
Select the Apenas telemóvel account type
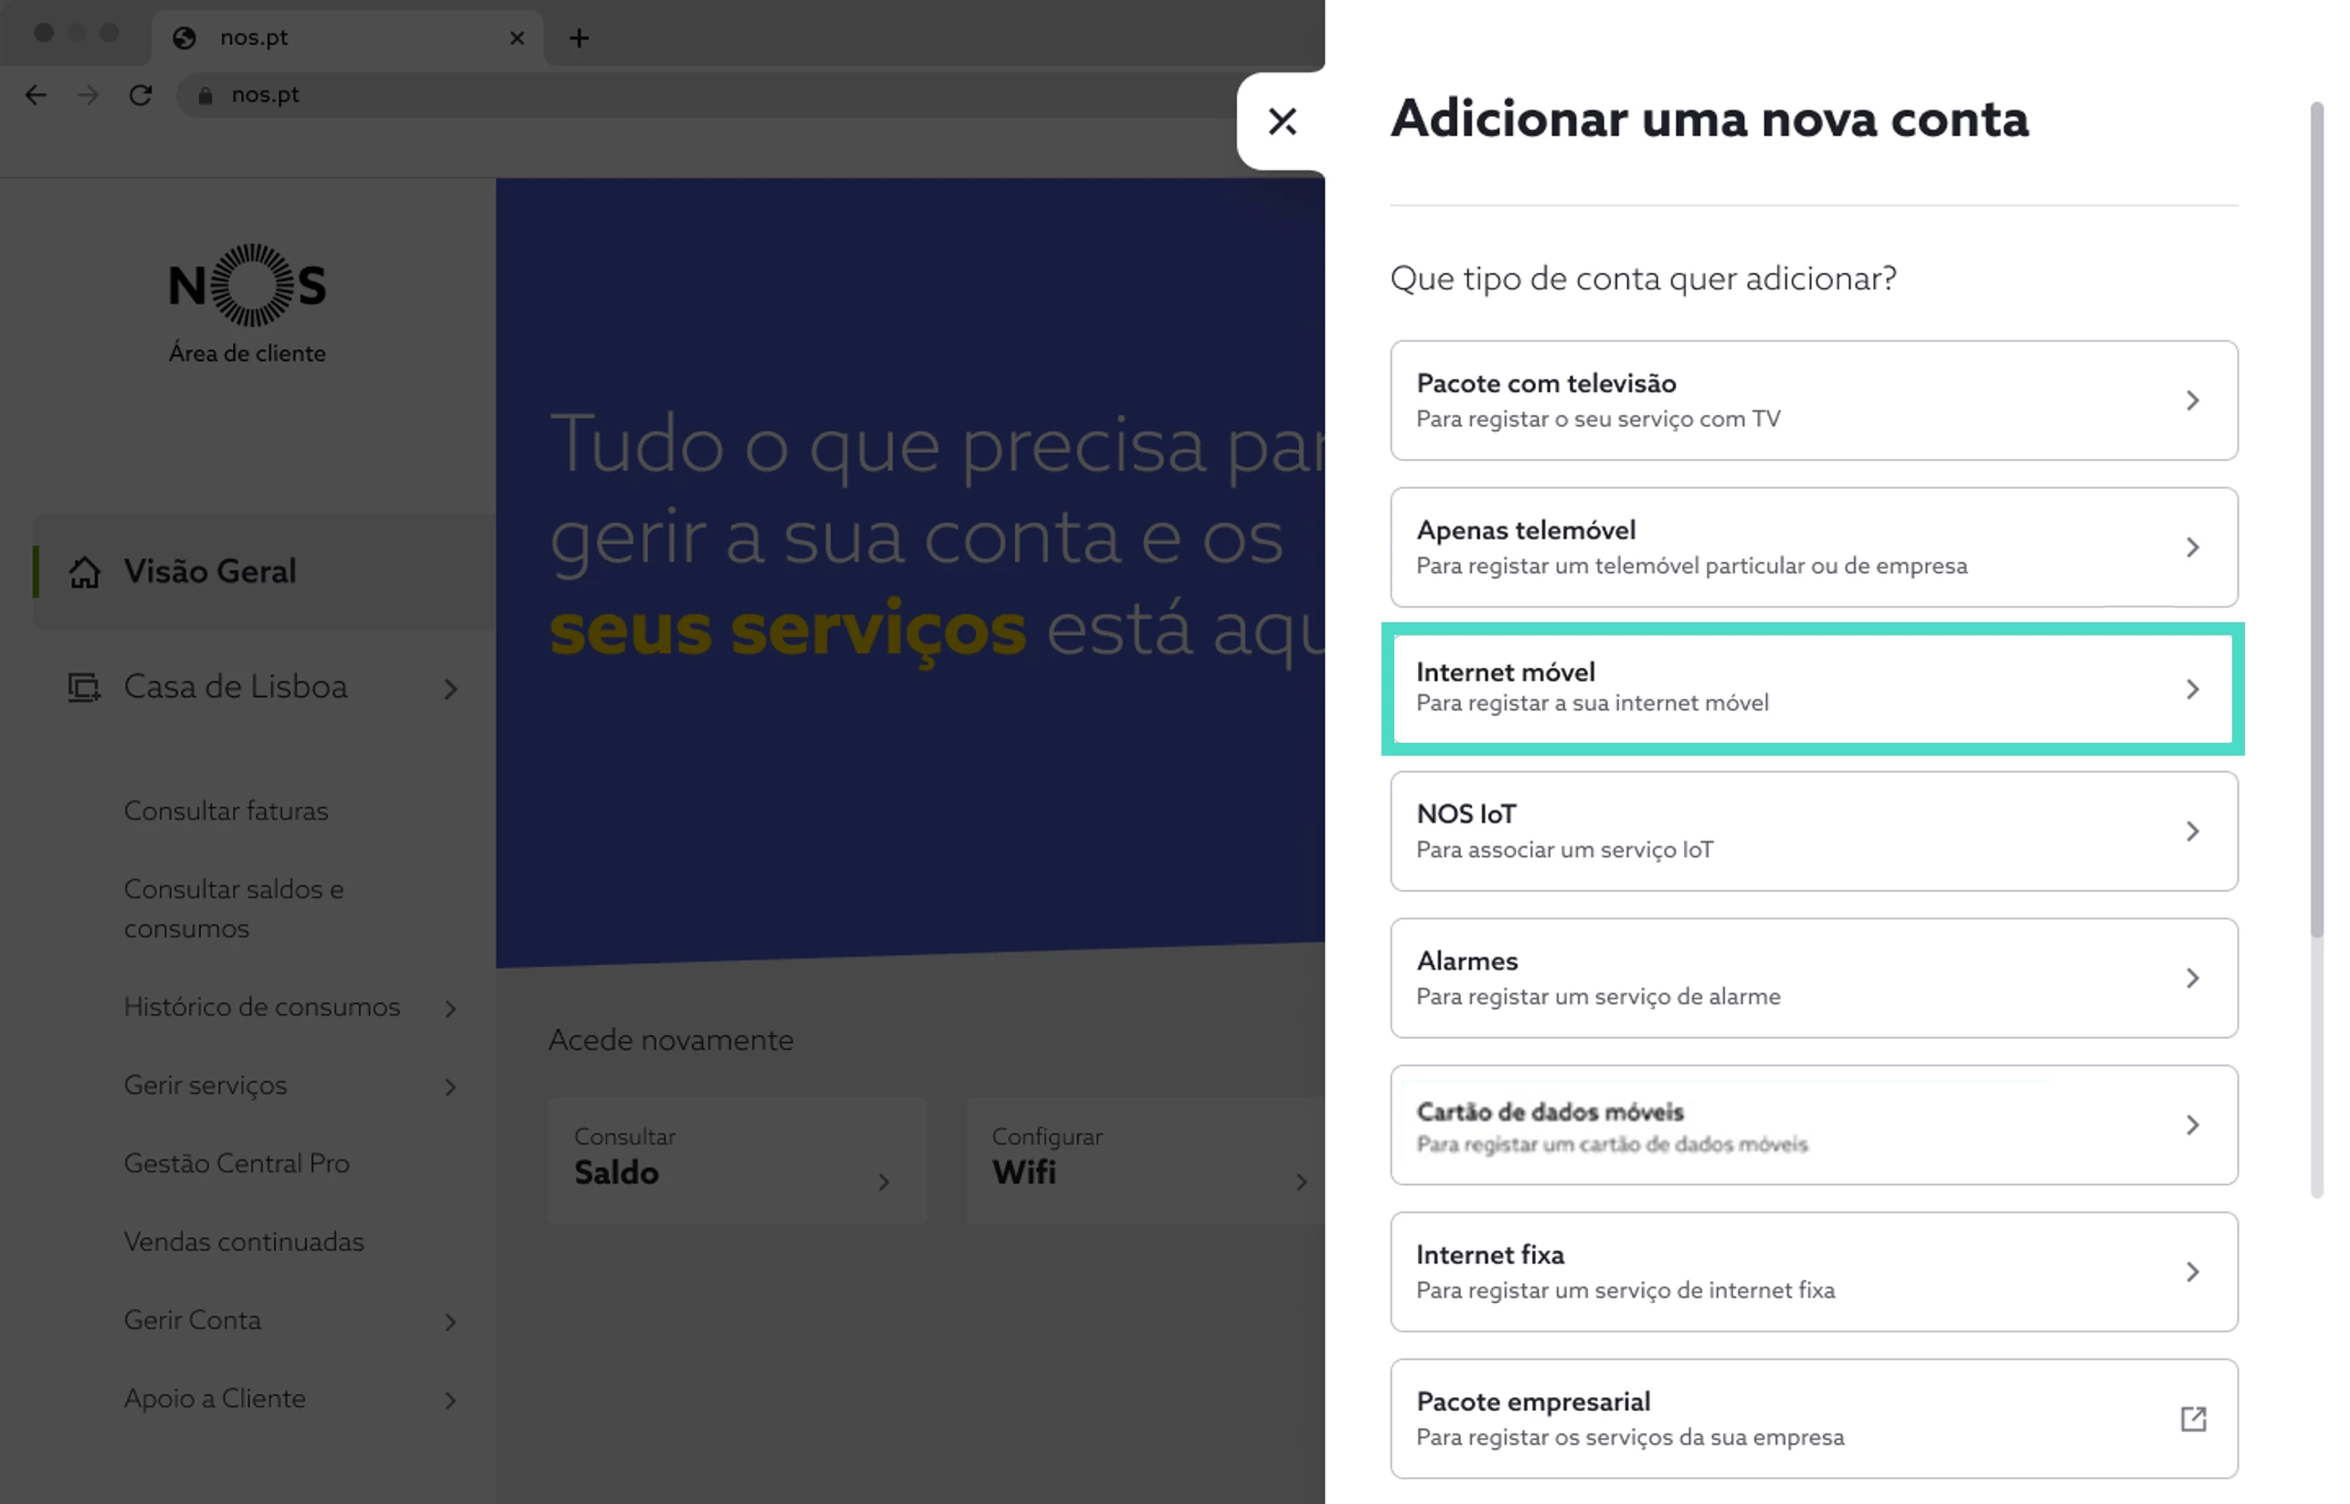pyautogui.click(x=1814, y=547)
